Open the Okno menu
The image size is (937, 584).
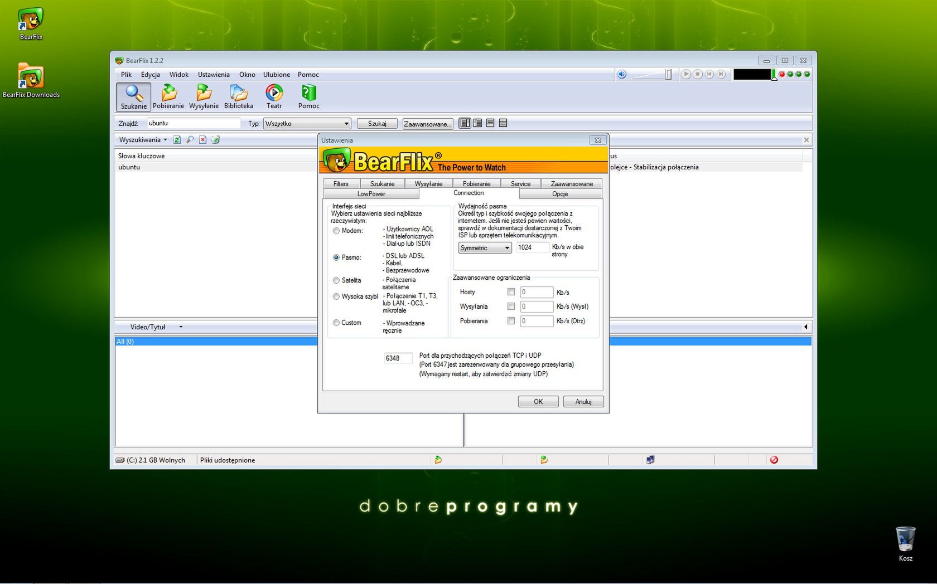[x=247, y=75]
